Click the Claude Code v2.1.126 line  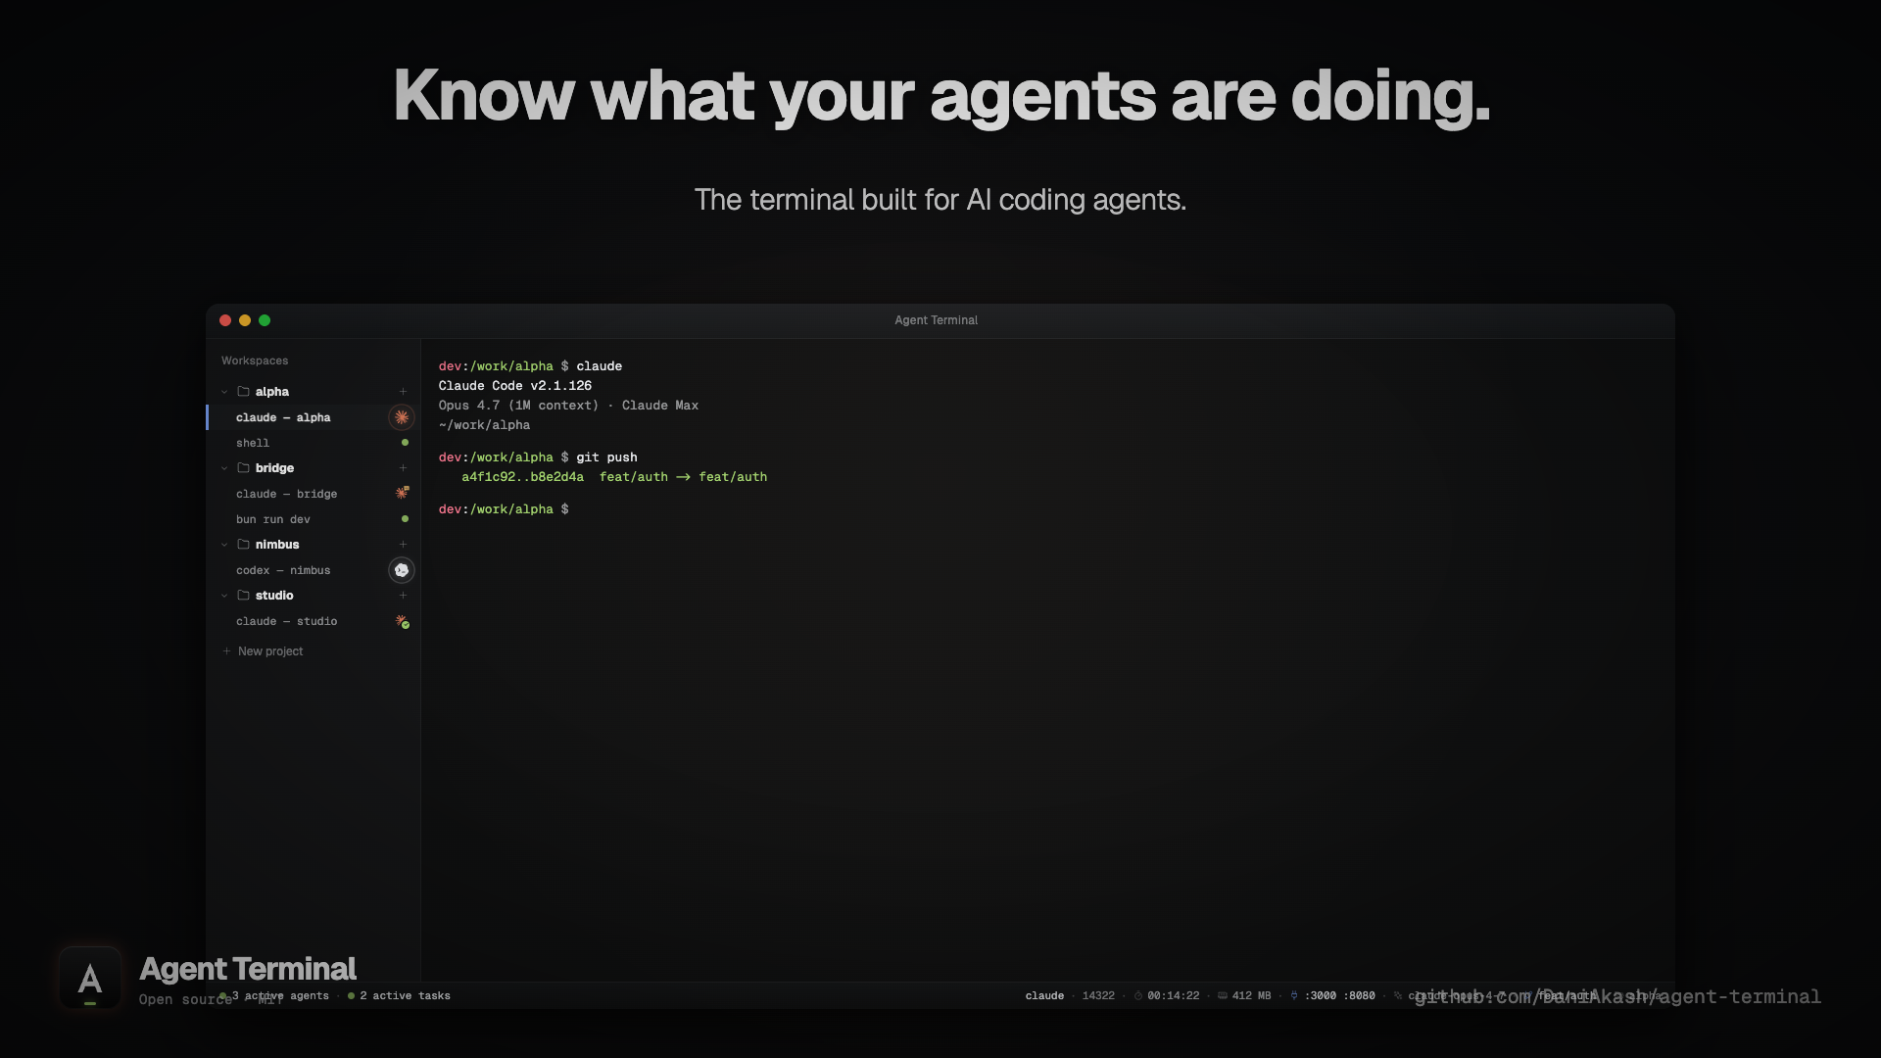coord(515,385)
